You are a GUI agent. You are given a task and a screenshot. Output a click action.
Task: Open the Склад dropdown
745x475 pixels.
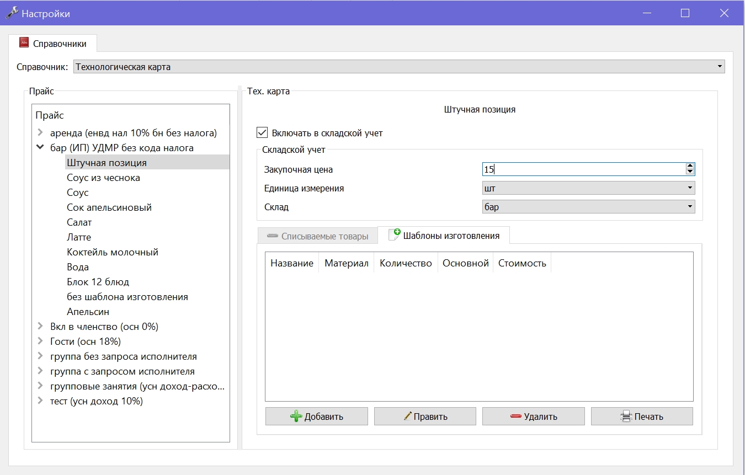point(588,207)
